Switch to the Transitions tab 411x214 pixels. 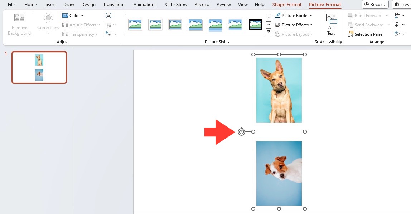[114, 4]
